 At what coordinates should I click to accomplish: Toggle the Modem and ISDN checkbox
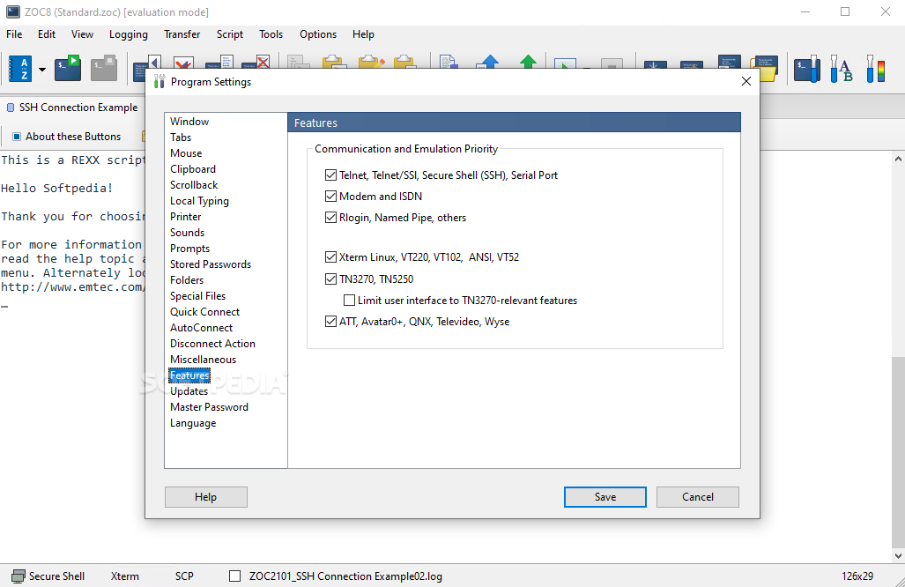tap(330, 197)
